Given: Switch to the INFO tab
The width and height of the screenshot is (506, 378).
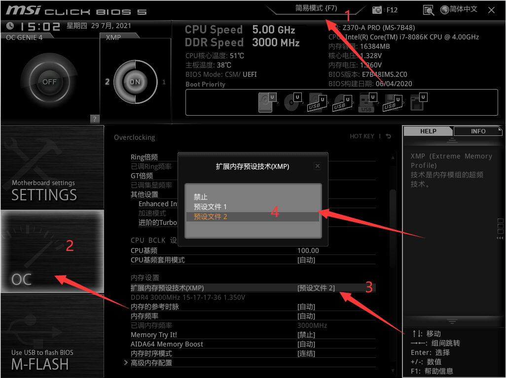Looking at the screenshot, I should click(478, 131).
